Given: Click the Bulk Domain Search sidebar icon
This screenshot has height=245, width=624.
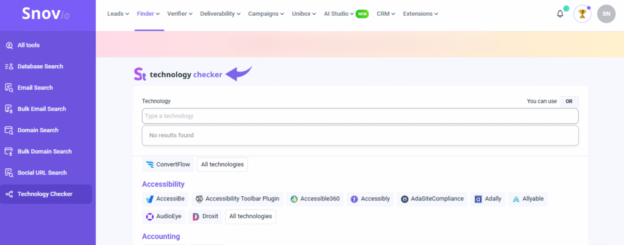Looking at the screenshot, I should (x=9, y=152).
